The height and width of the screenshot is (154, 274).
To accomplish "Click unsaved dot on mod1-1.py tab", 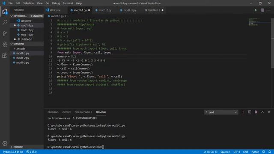I will pyautogui.click(x=89, y=10).
